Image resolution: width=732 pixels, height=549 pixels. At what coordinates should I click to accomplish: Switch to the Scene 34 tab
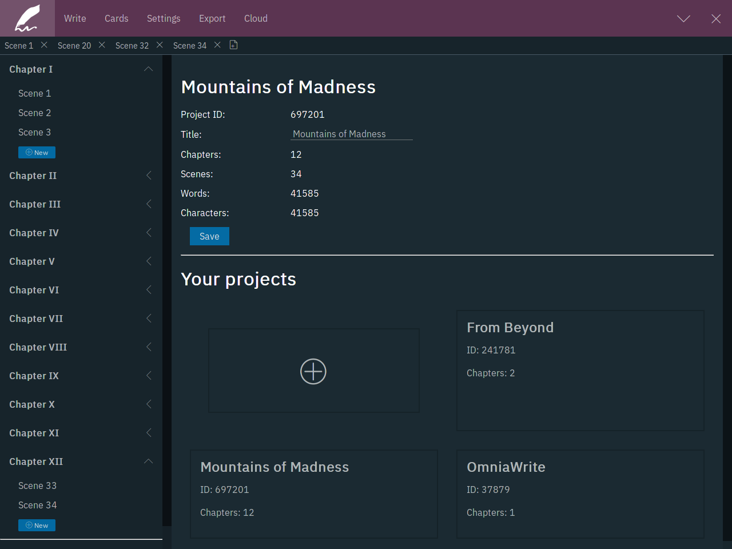pyautogui.click(x=190, y=46)
